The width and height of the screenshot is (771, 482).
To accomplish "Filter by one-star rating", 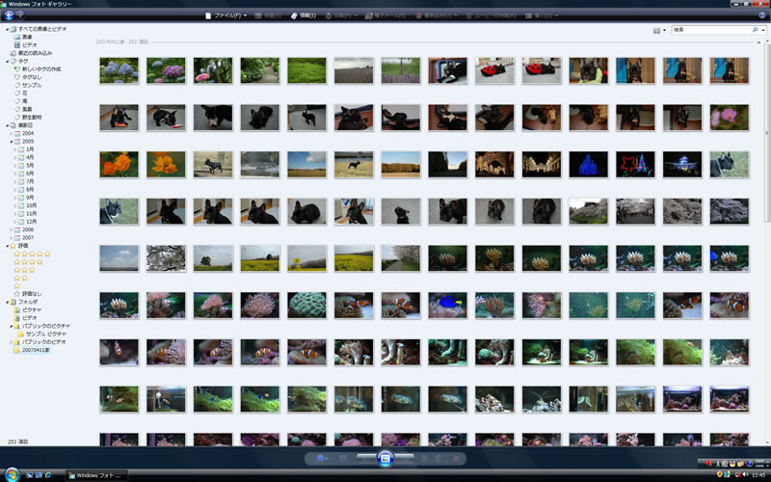I will pos(16,285).
